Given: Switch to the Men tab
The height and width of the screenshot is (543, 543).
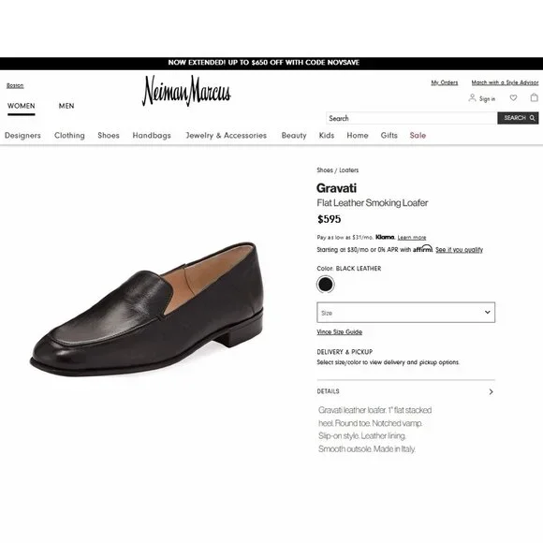Looking at the screenshot, I should [66, 106].
